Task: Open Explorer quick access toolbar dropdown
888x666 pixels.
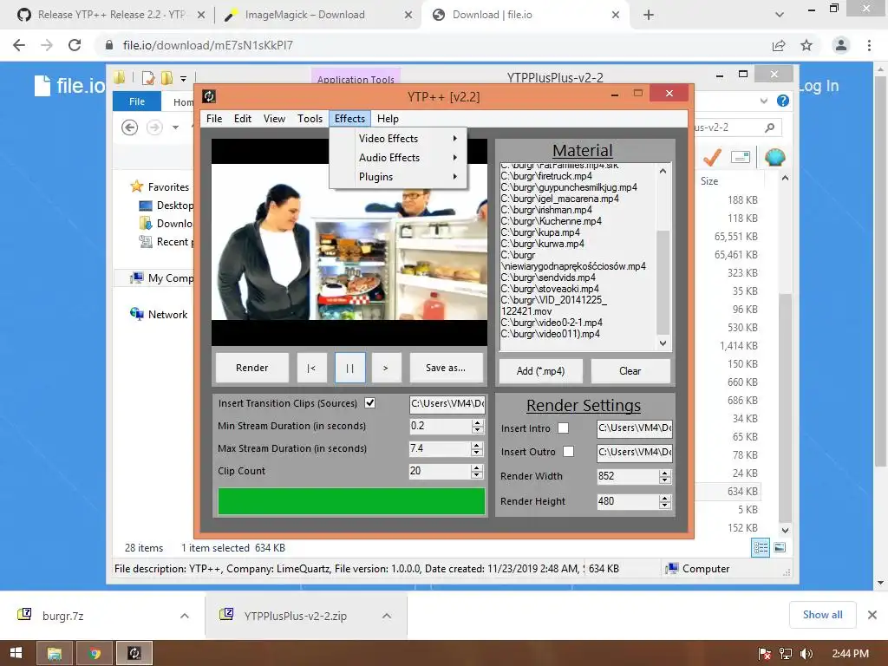Action: pyautogui.click(x=184, y=79)
